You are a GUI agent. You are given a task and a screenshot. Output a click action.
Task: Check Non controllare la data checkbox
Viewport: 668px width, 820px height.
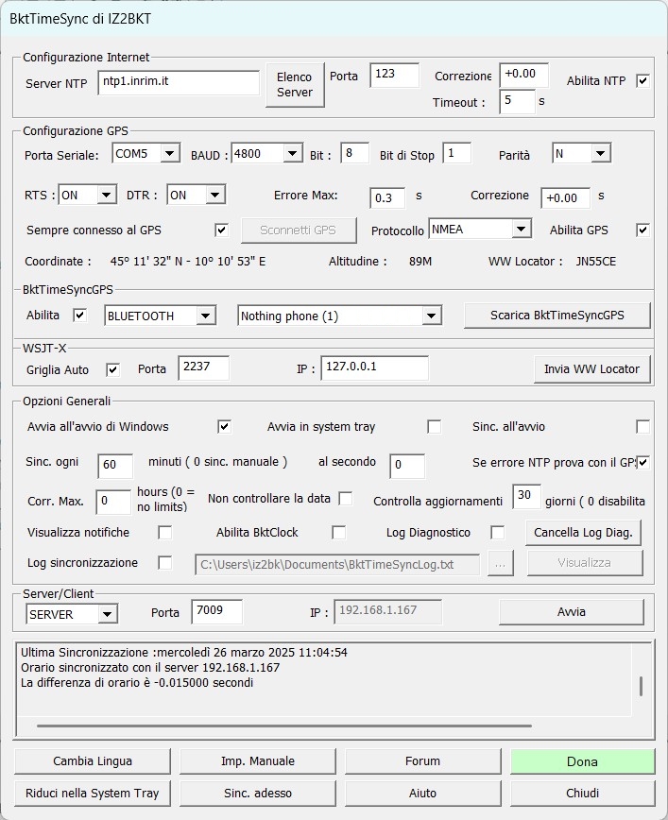345,499
